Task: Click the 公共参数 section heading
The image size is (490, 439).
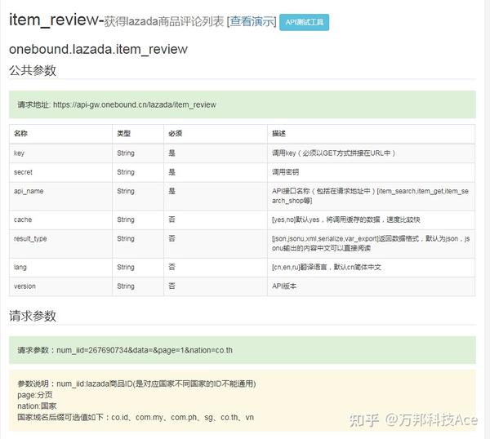Action: click(x=33, y=70)
